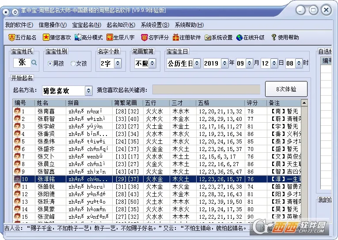Open 猜您喜欢 star icon in toolbar
This screenshot has height=240, width=338.
click(46, 38)
